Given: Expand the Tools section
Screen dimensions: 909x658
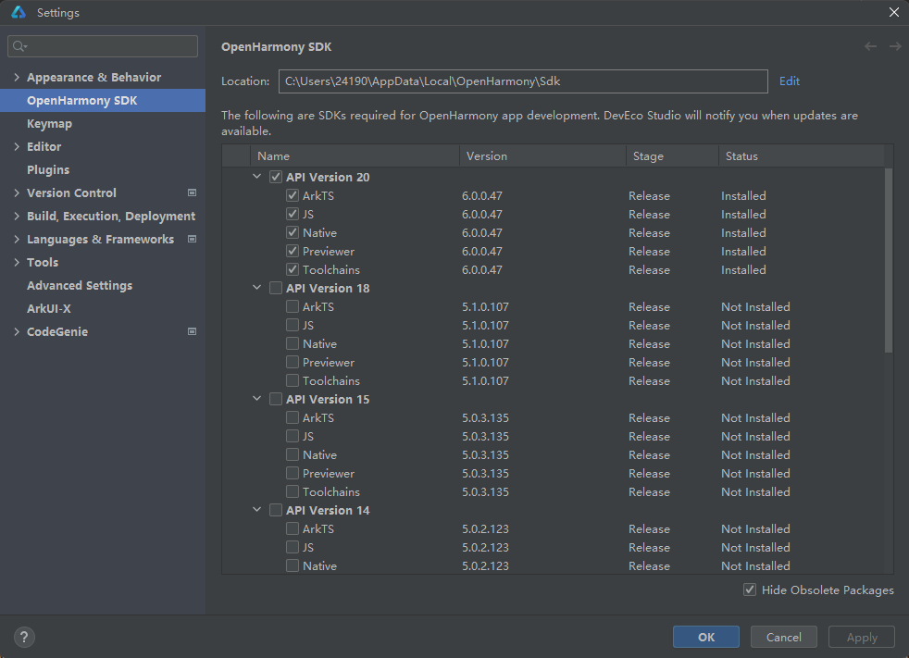Looking at the screenshot, I should [x=17, y=262].
